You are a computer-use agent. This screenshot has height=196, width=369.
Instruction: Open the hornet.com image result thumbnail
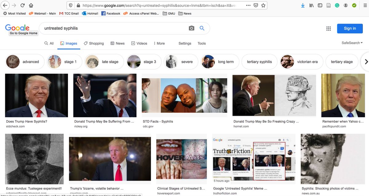point(274,95)
